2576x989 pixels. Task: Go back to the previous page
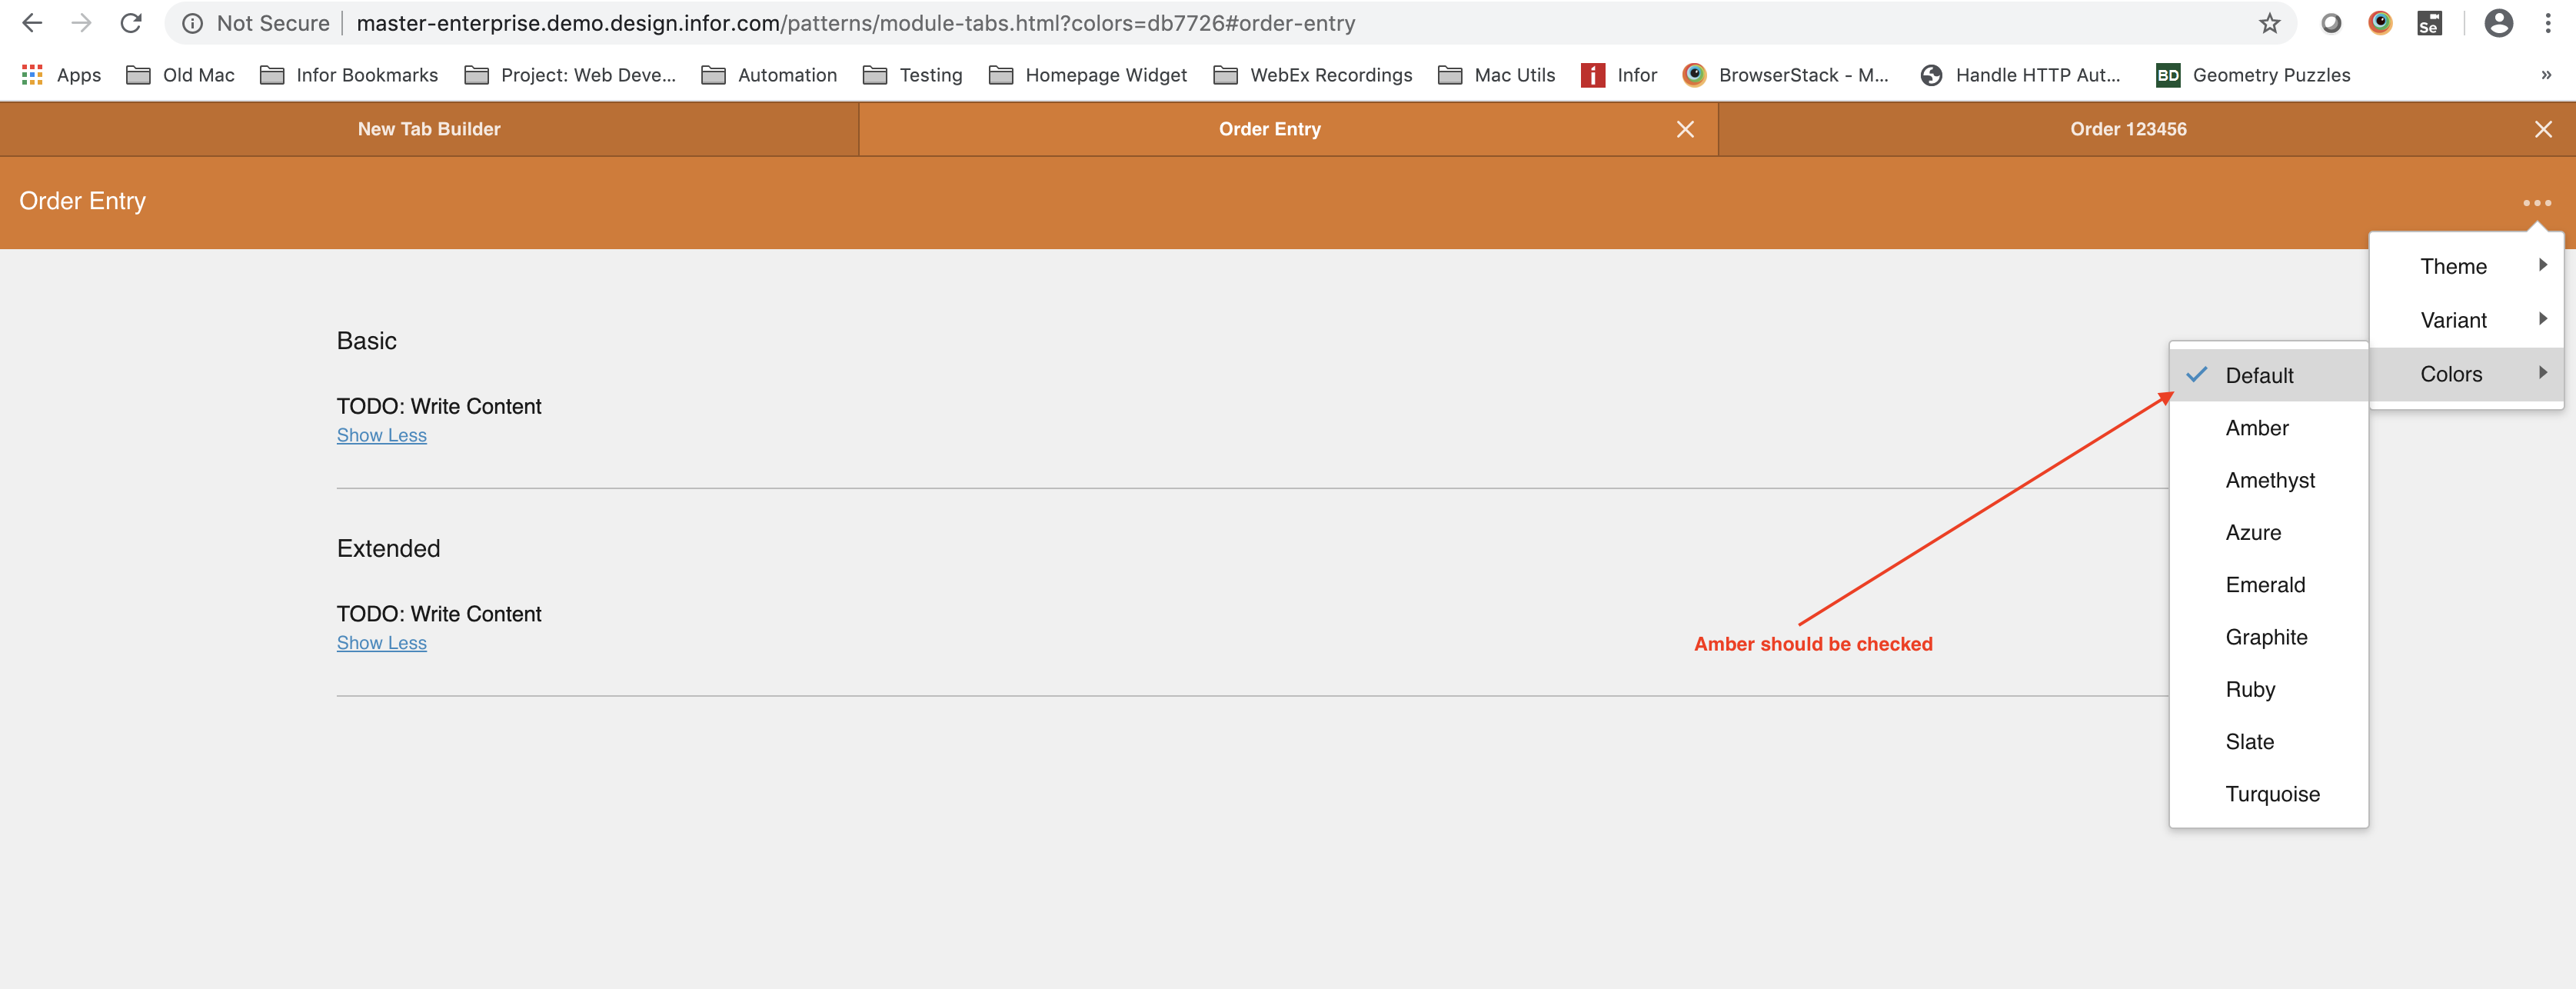[32, 23]
